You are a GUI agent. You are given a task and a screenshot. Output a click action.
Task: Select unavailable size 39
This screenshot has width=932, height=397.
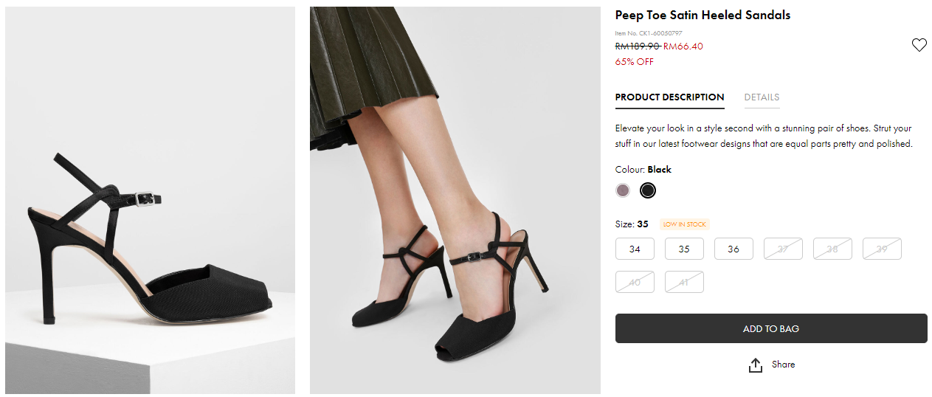click(882, 249)
